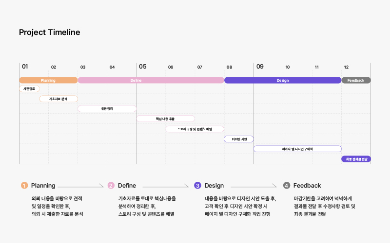Click the Define heading in the legend

coord(127,186)
